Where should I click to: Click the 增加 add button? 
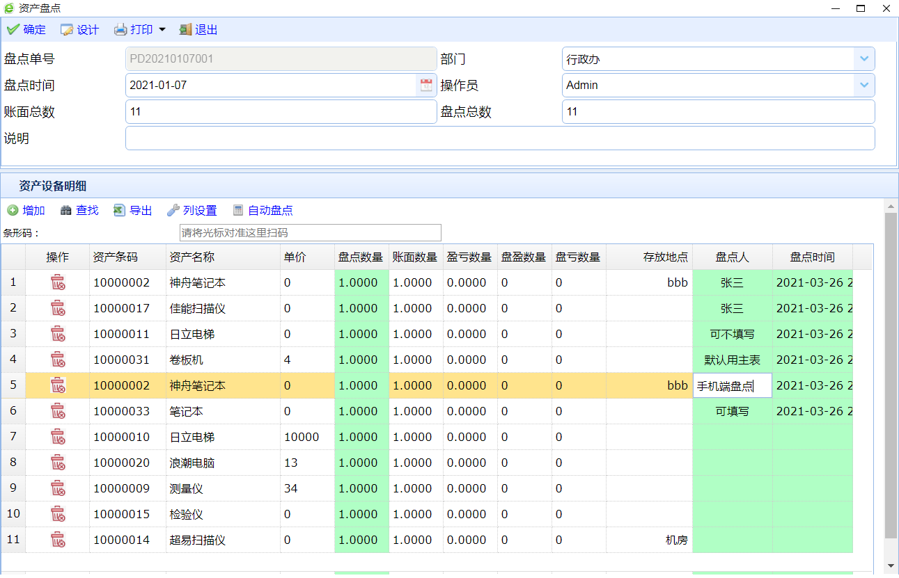click(26, 211)
